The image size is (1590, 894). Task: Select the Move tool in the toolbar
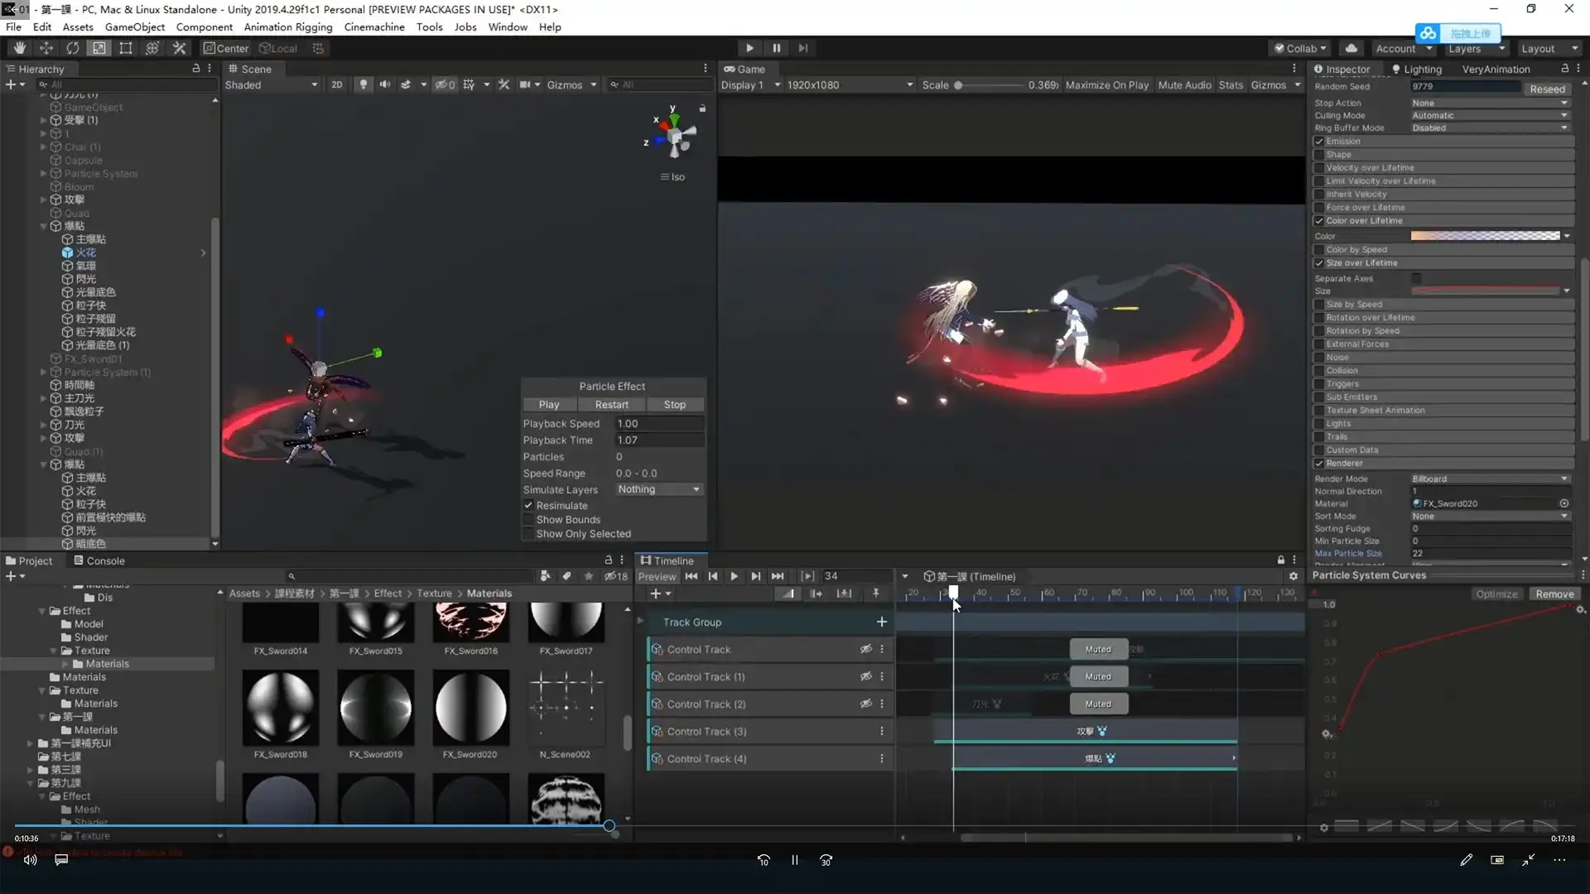(x=46, y=48)
